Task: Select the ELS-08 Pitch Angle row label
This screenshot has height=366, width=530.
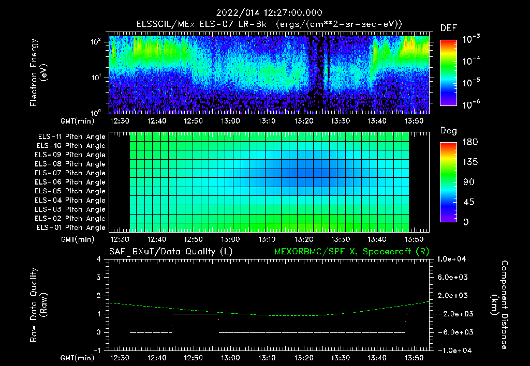Action: tap(70, 164)
